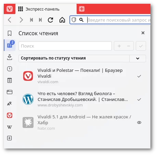
Task: Open a new tab with the plus button
Action: pyautogui.click(x=82, y=9)
